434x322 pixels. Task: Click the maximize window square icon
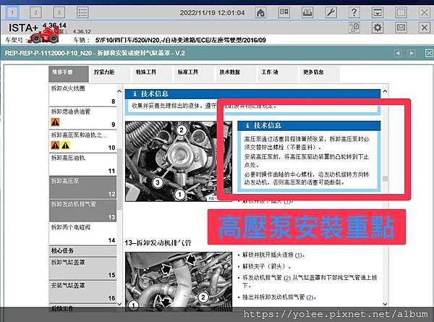click(401, 12)
